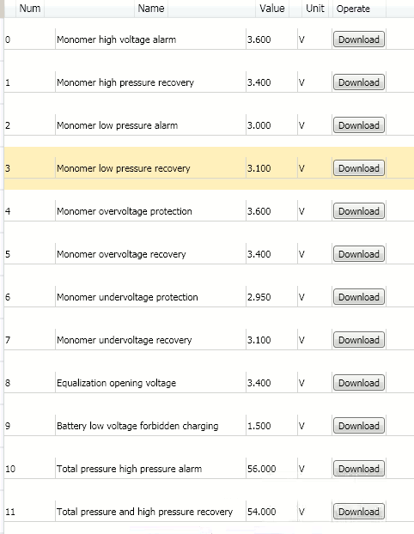Click the Unit column header

click(x=315, y=9)
